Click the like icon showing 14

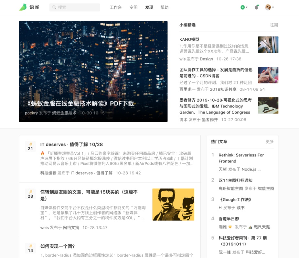pos(30,248)
